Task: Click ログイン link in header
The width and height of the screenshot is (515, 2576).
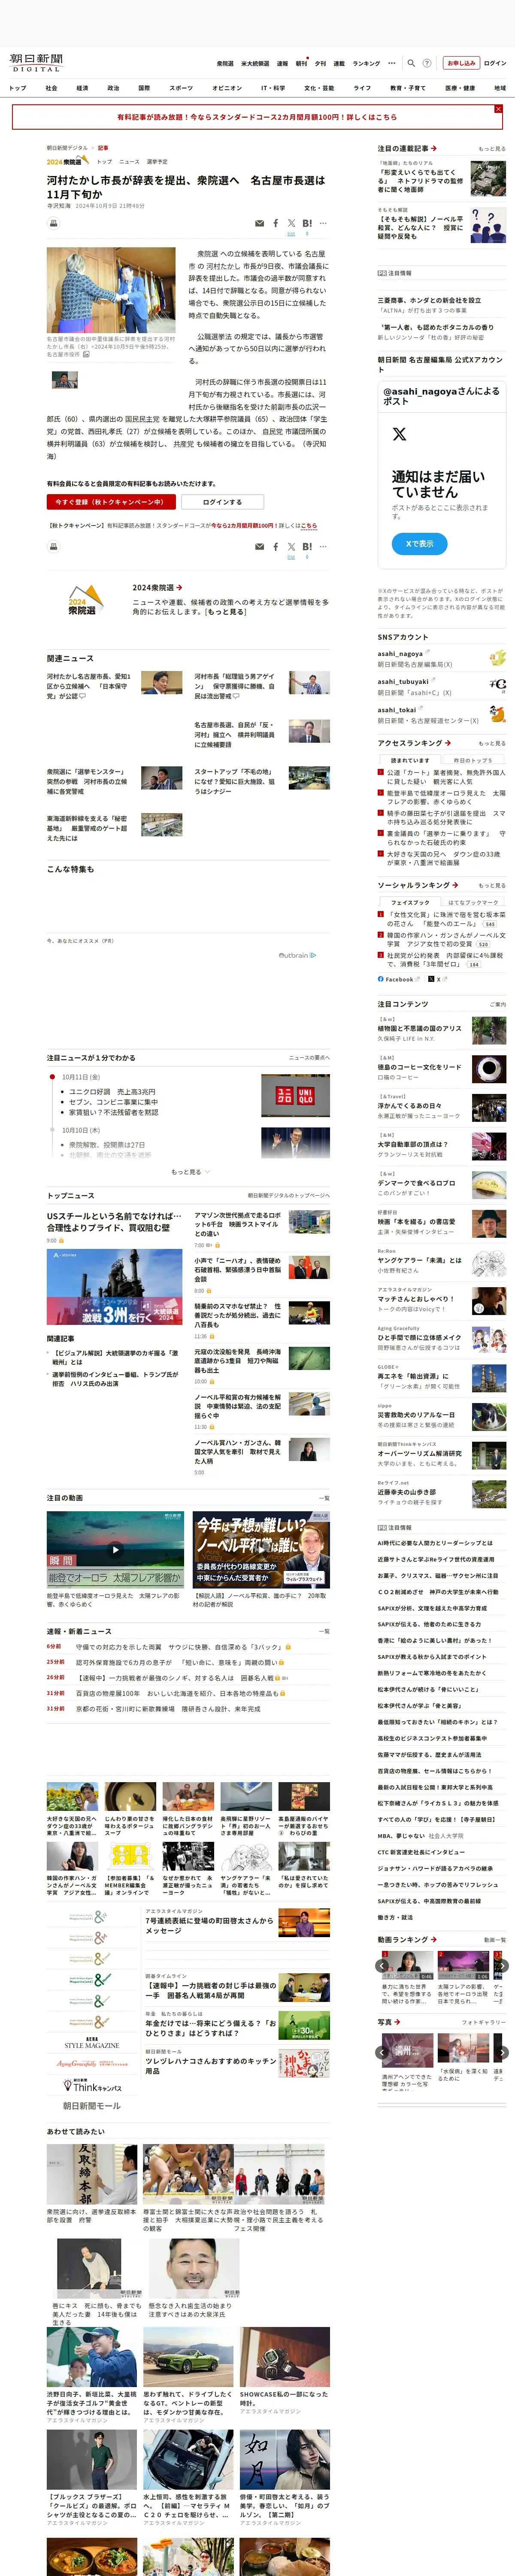Action: 495,63
